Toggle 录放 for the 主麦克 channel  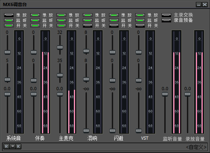tap(61, 15)
